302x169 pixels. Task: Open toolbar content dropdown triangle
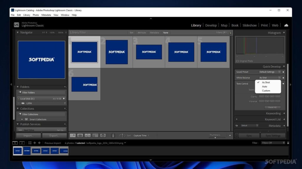230,136
